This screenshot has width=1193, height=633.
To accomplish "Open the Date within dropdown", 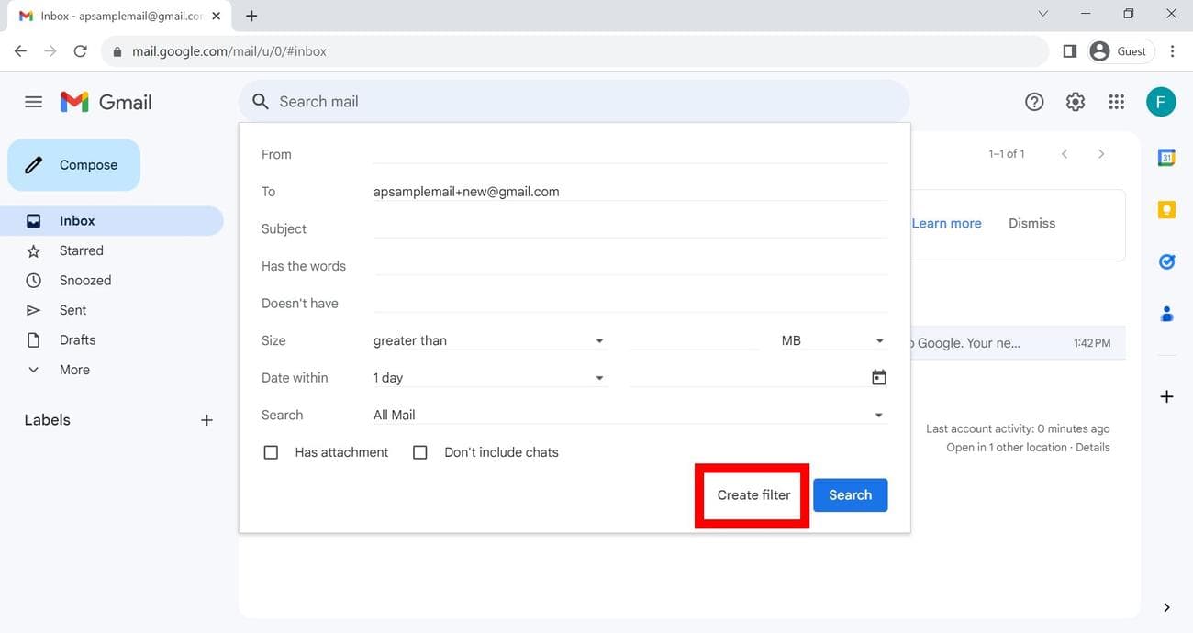I will (x=599, y=377).
